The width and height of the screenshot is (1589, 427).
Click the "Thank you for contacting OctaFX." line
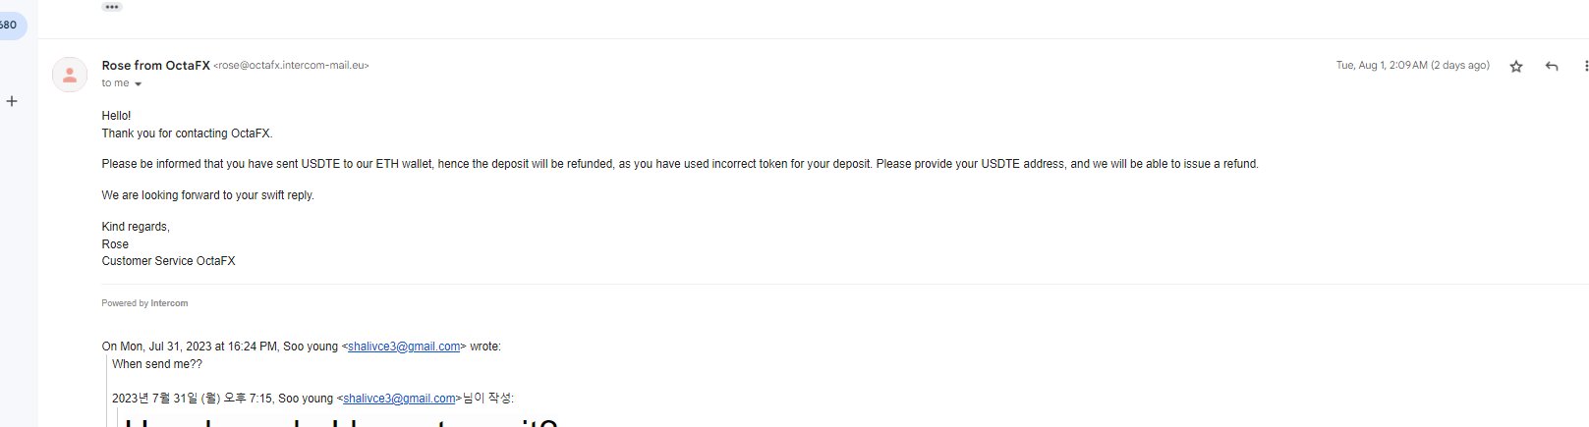coord(187,133)
